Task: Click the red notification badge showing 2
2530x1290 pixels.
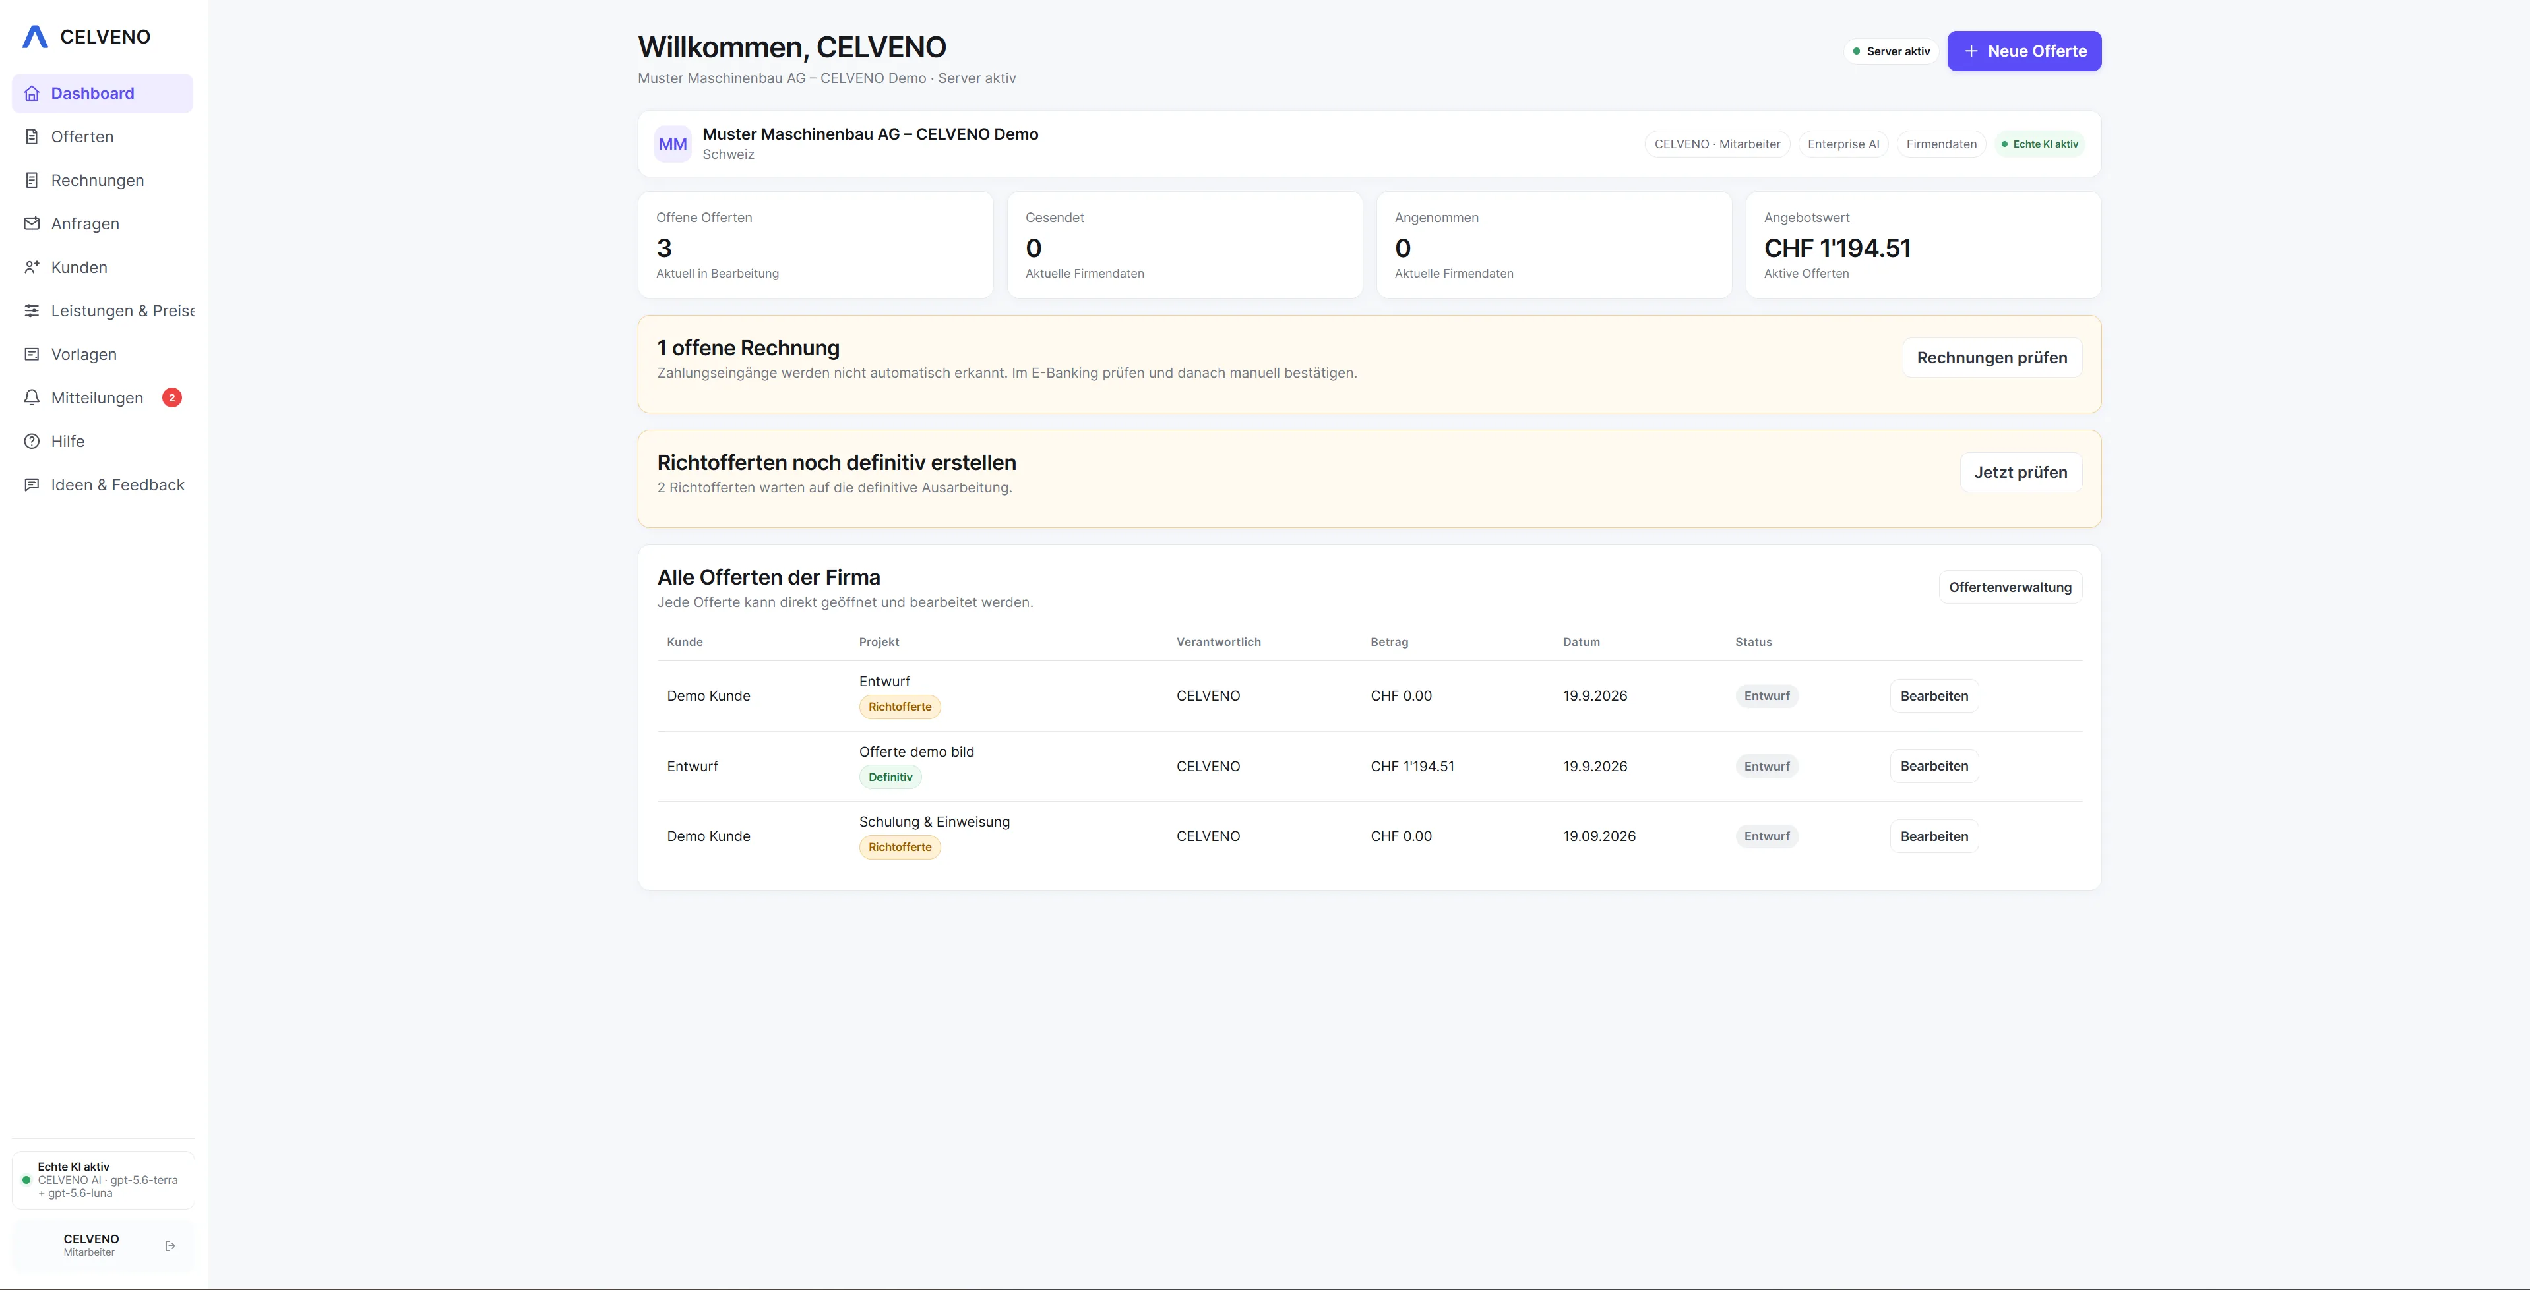Action: point(172,397)
